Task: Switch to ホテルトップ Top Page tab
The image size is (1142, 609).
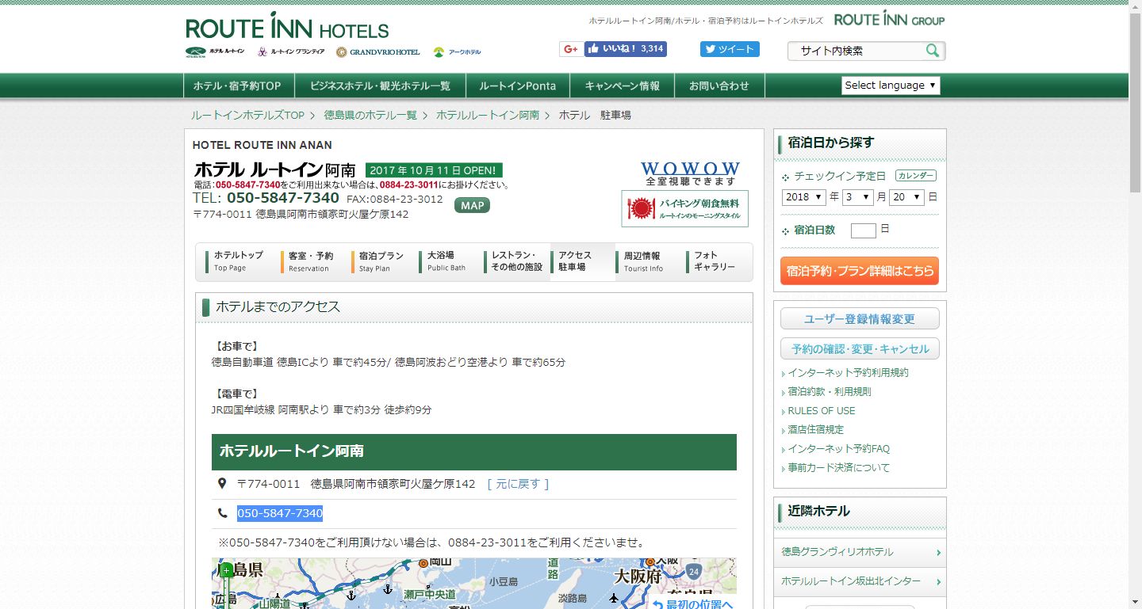Action: coord(236,262)
